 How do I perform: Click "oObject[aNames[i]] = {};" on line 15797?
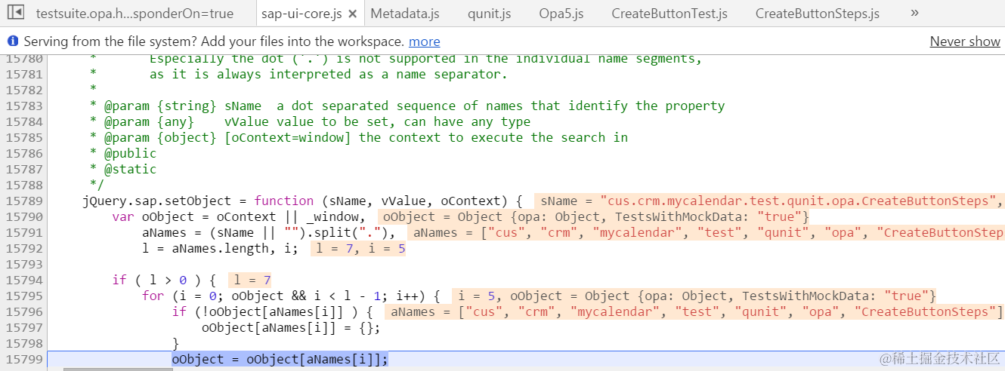[291, 327]
